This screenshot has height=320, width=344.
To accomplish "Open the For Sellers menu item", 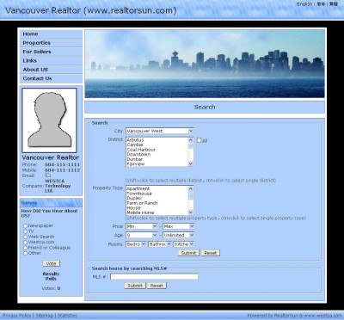I will (51, 52).
